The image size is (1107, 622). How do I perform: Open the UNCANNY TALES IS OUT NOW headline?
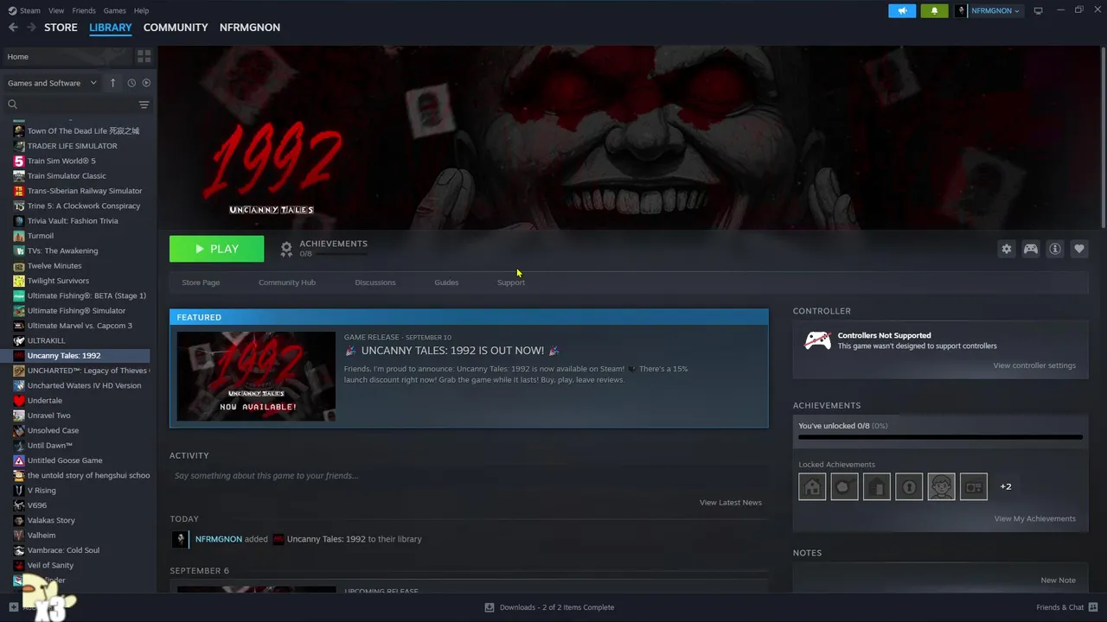[x=452, y=351]
